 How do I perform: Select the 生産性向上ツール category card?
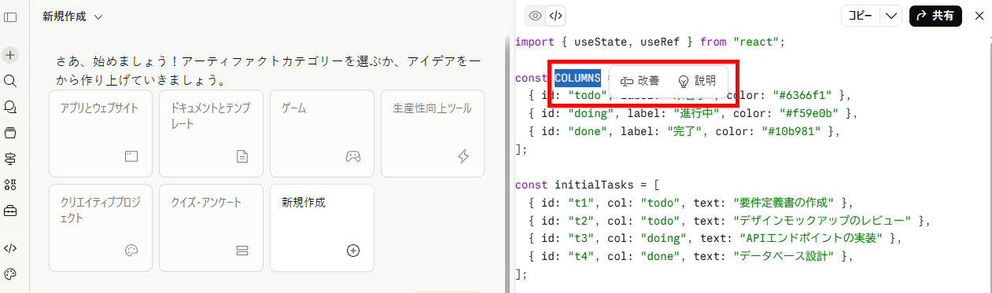click(433, 133)
